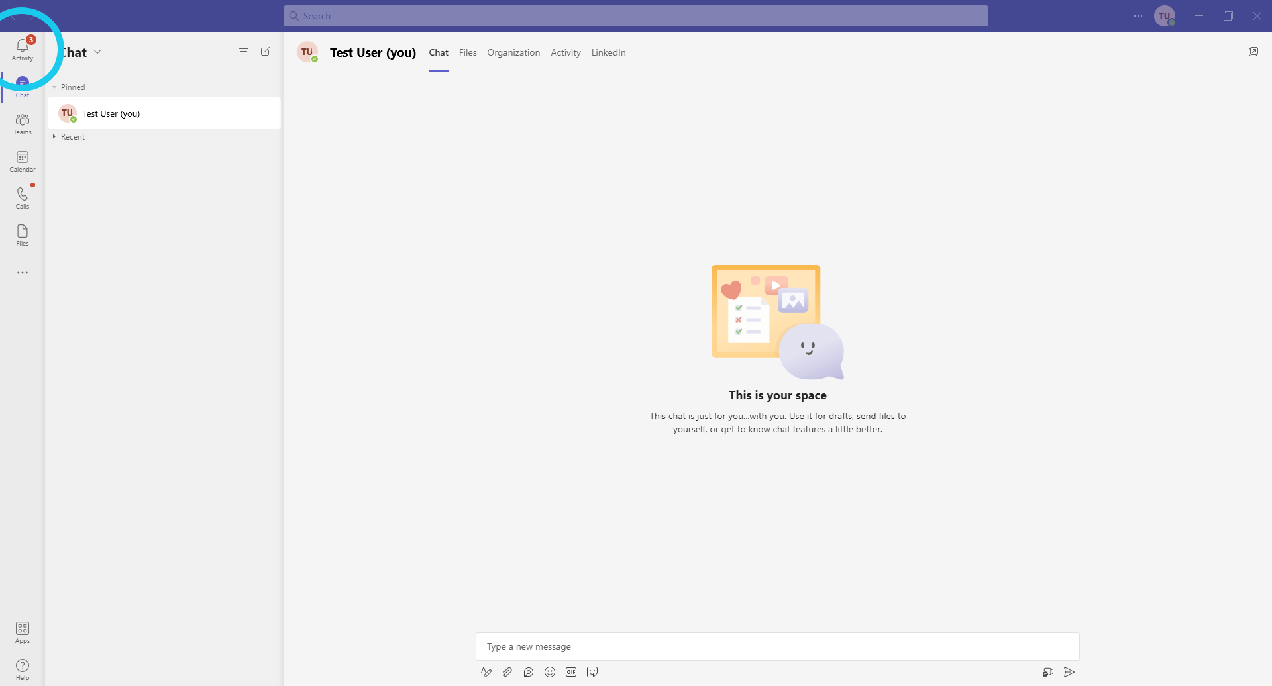Open the Files section in sidebar
Viewport: 1272px width, 686px height.
point(23,234)
